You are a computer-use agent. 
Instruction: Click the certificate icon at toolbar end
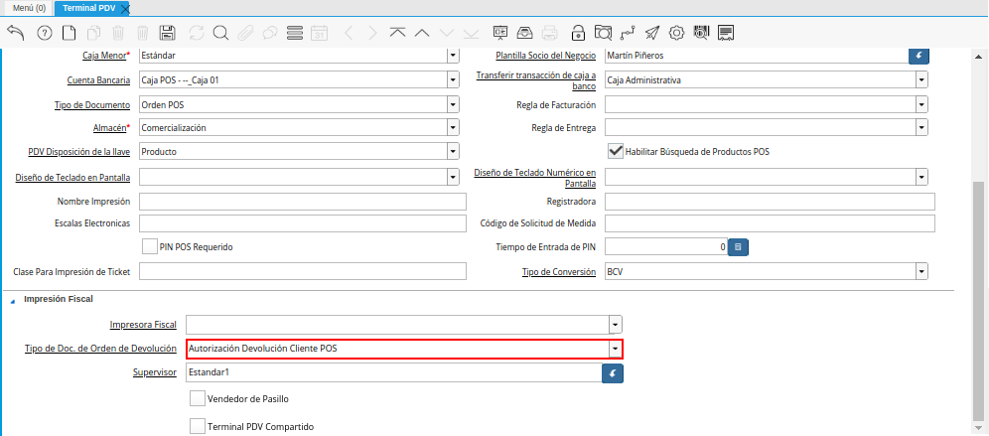(726, 33)
